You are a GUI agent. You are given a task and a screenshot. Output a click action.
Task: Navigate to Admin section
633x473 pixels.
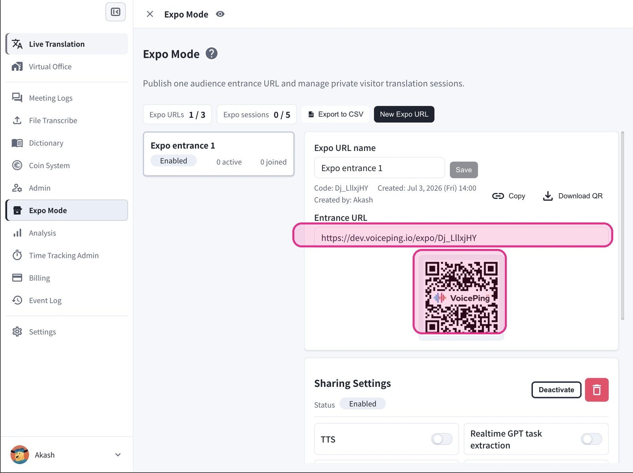click(66, 188)
